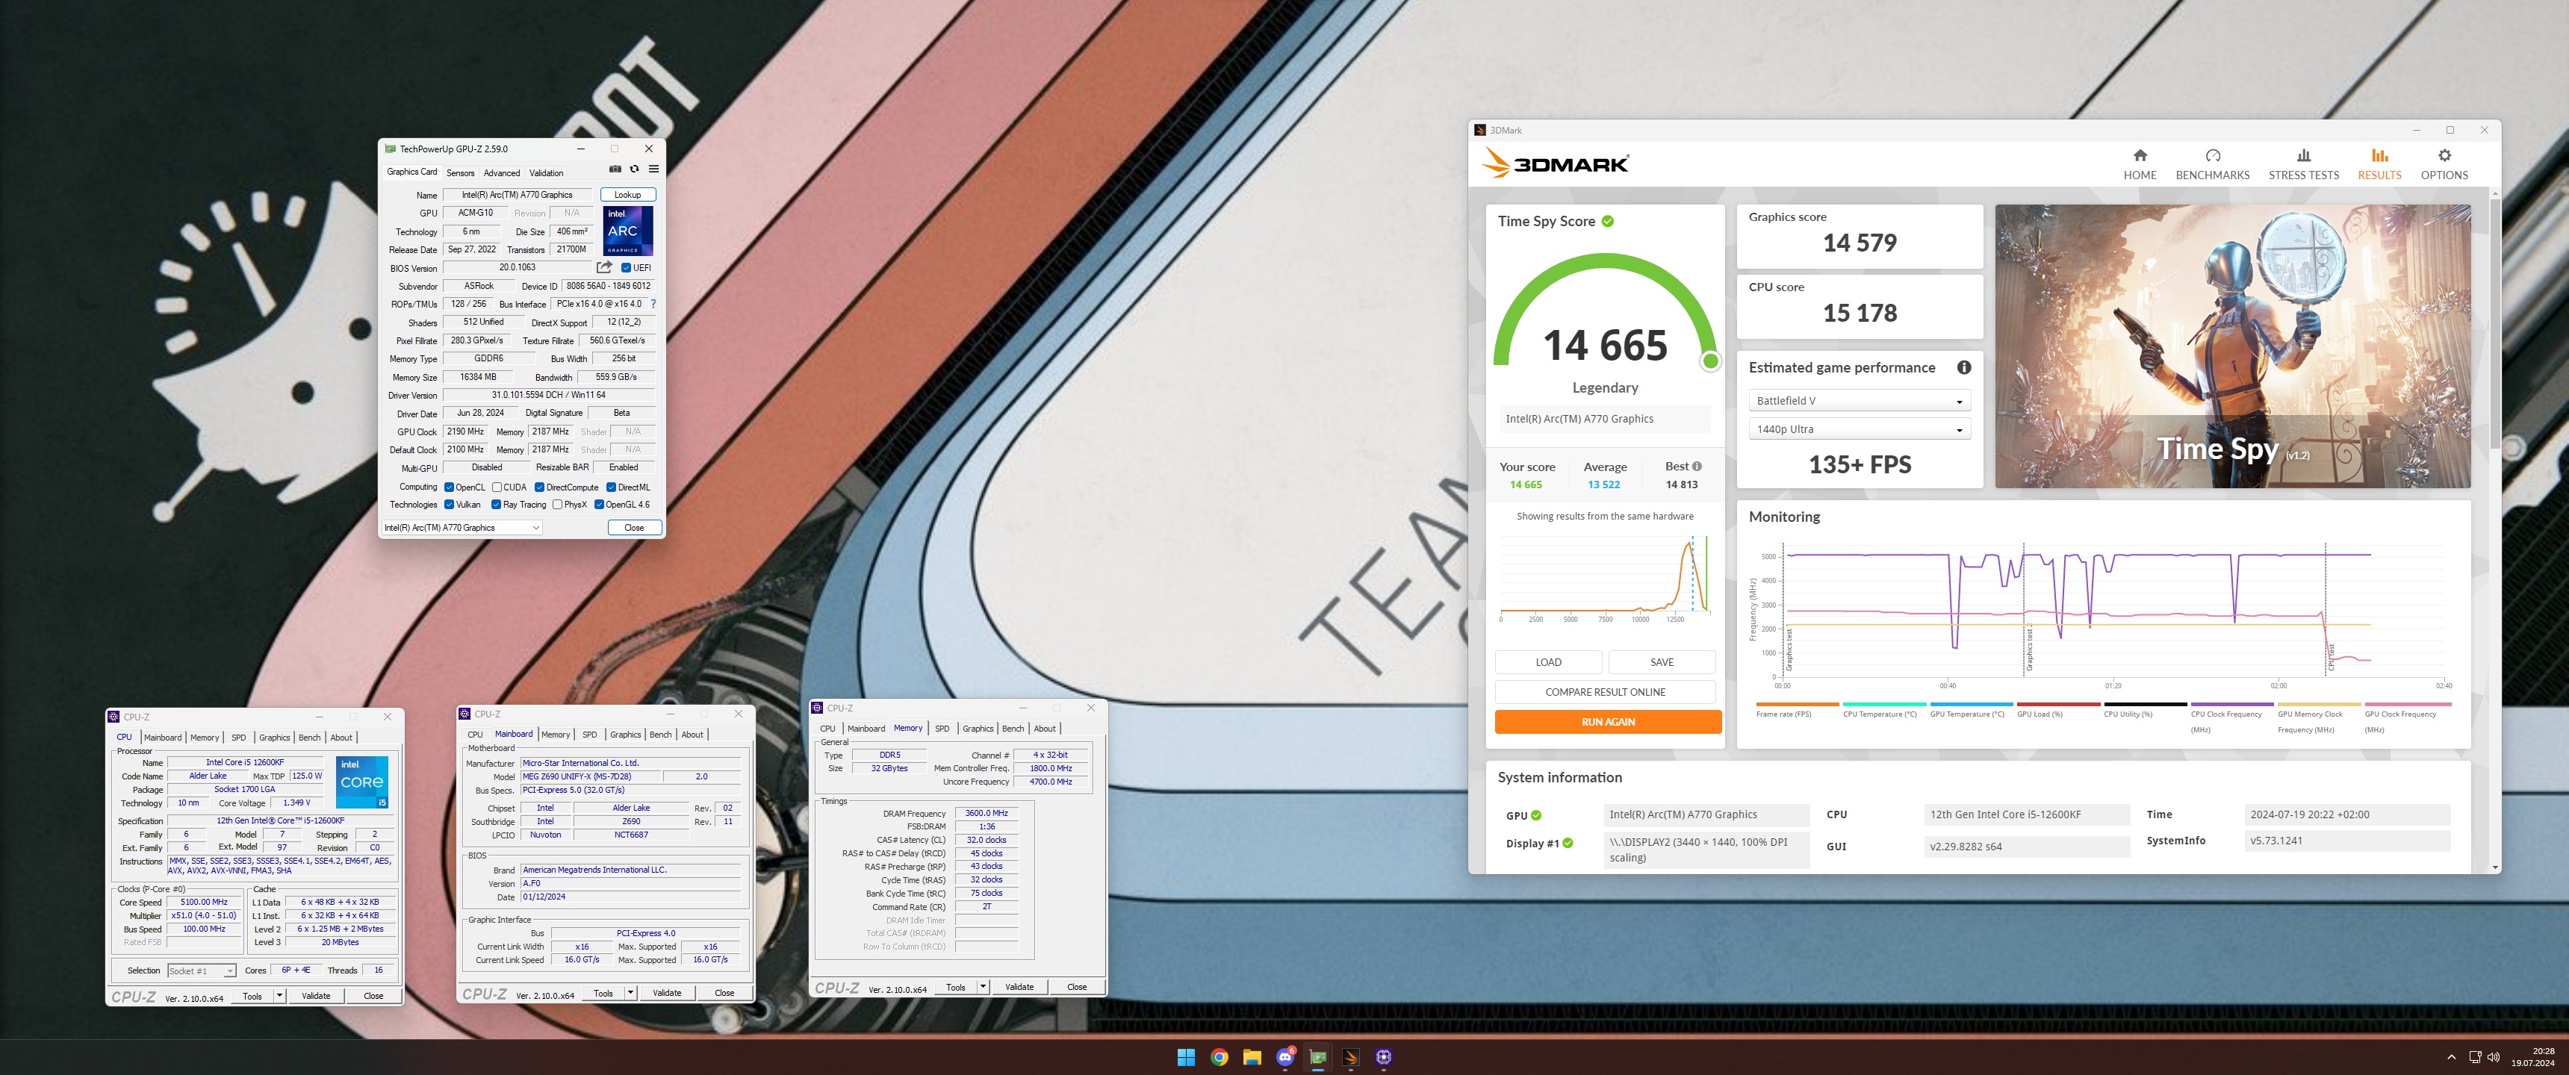Image resolution: width=2569 pixels, height=1075 pixels.
Task: Toggle the Vulkan checkbox
Action: tap(449, 505)
